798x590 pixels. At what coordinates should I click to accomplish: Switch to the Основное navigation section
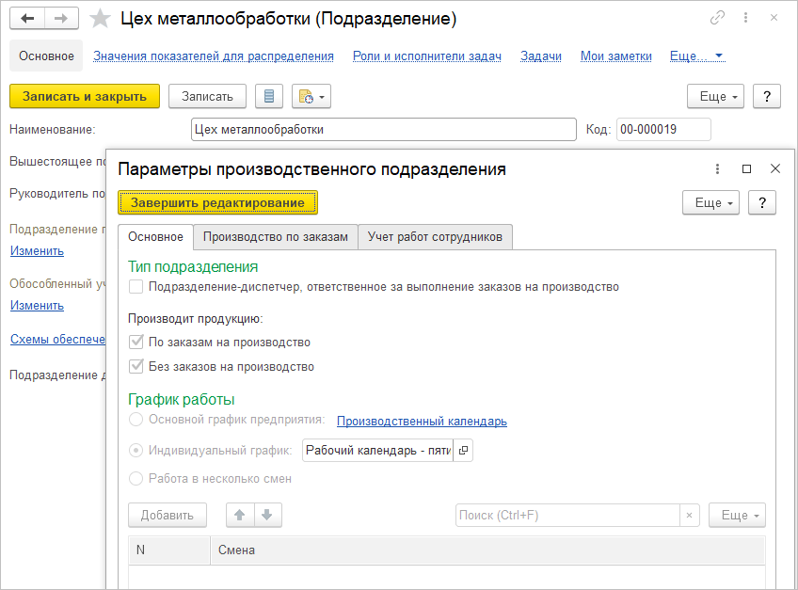pos(46,56)
